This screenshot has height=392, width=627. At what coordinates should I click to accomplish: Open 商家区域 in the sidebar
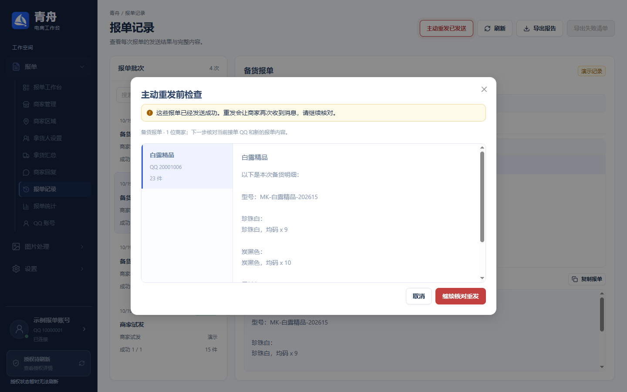click(55, 121)
